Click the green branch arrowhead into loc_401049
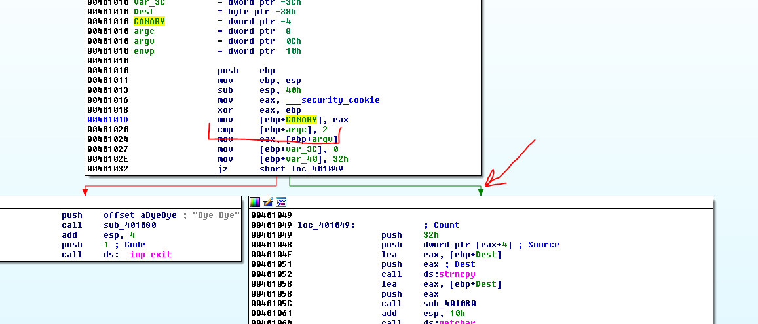Viewport: 758px width, 324px height. coord(481,191)
